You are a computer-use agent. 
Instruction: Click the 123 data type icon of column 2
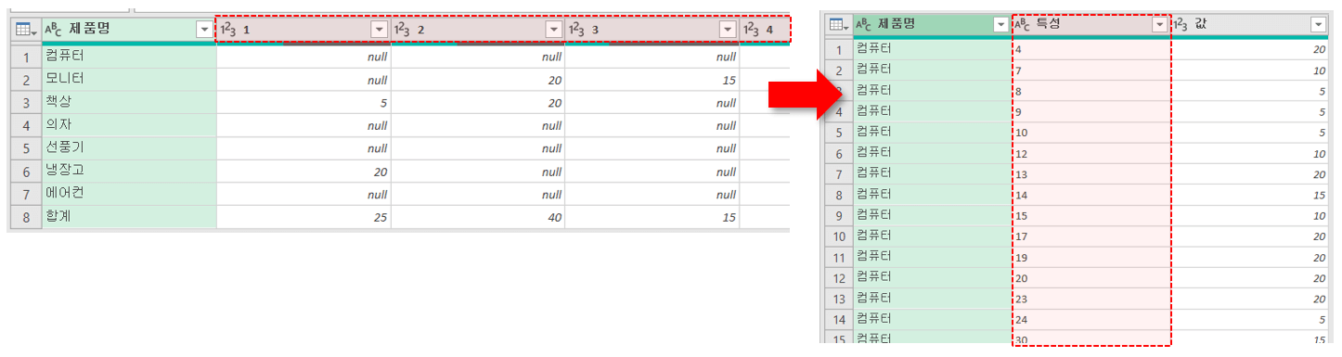pos(403,30)
